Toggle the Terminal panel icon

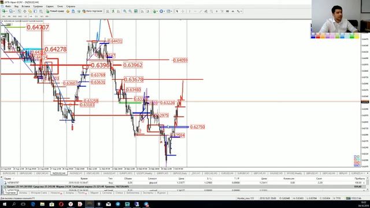click(x=35, y=11)
